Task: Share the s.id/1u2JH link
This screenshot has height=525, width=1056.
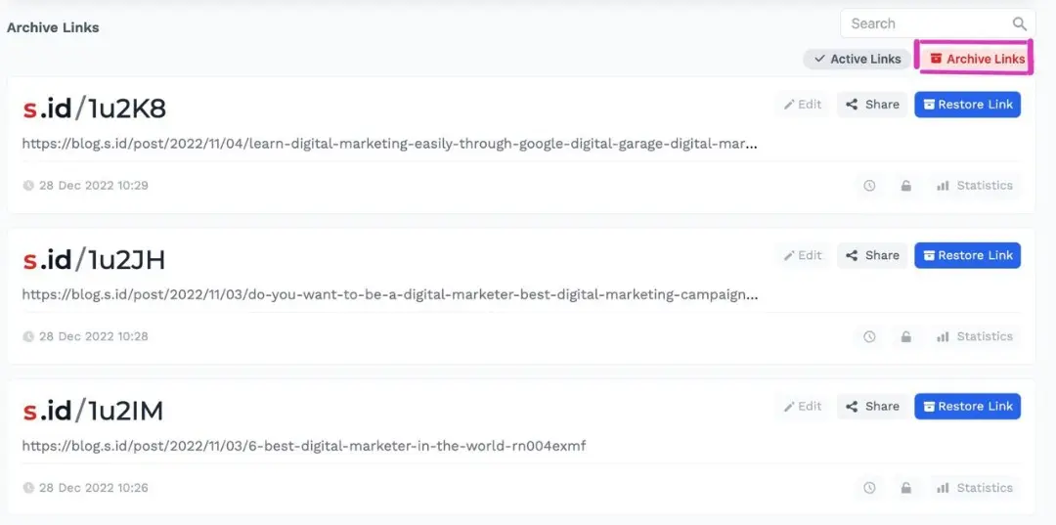Action: (872, 255)
